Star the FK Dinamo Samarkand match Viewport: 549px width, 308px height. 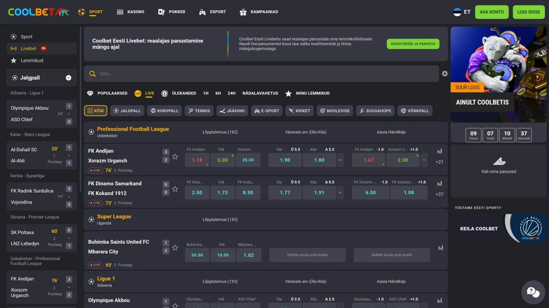click(175, 189)
